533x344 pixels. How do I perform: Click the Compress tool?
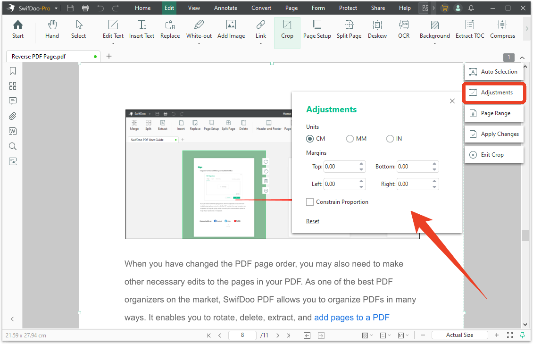502,29
